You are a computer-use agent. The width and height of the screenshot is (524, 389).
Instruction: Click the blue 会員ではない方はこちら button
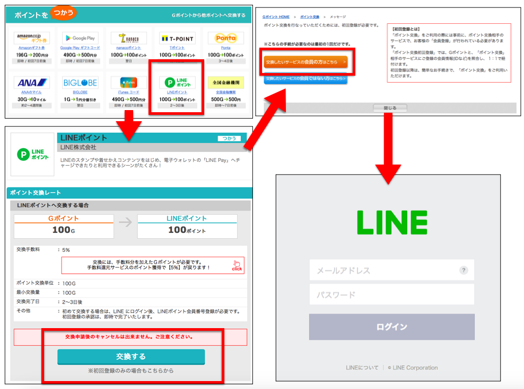(305, 79)
